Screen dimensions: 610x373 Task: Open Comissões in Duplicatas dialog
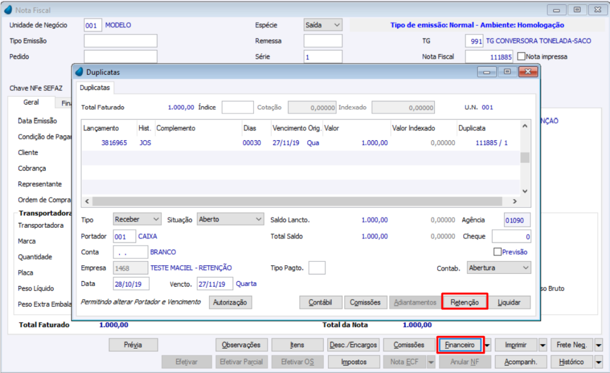tap(365, 302)
